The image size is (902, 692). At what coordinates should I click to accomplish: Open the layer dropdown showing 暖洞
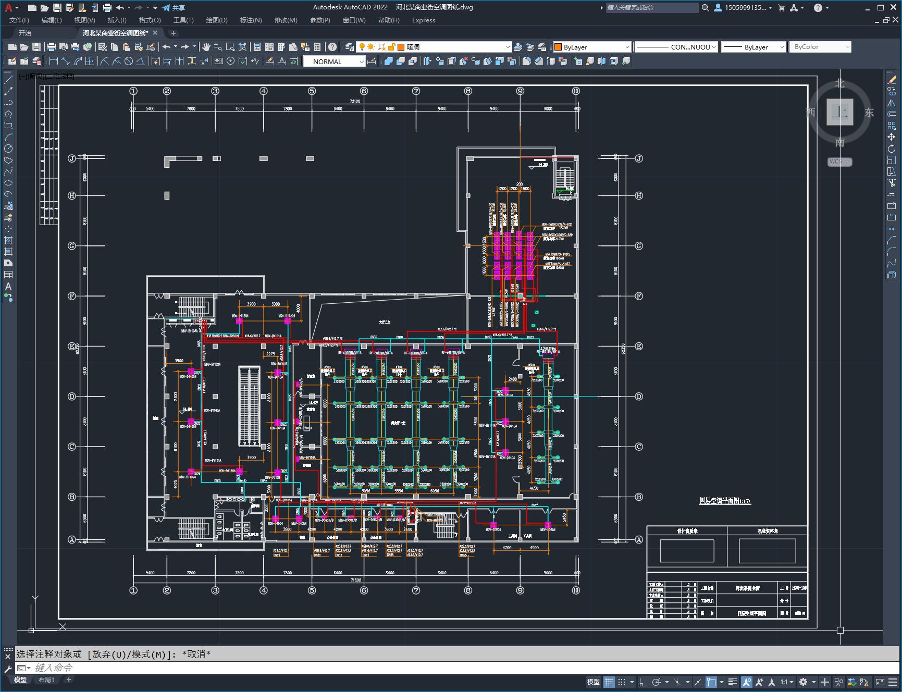(x=434, y=47)
